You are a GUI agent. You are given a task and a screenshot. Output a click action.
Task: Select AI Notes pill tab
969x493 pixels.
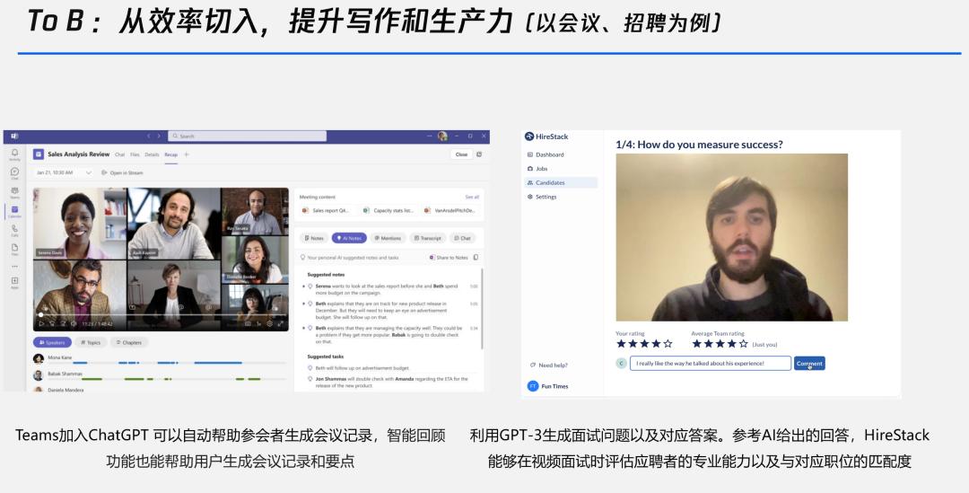[x=349, y=238]
